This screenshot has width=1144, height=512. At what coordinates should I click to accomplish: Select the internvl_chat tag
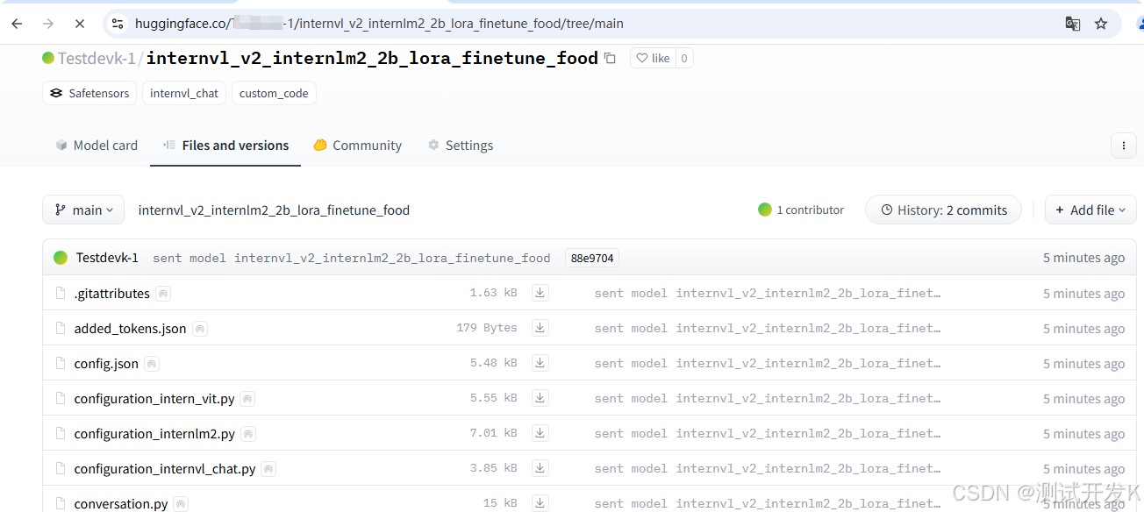click(184, 93)
